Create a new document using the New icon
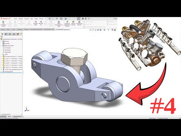Viewport: 181px width, 136px height. pyautogui.click(x=53, y=19)
